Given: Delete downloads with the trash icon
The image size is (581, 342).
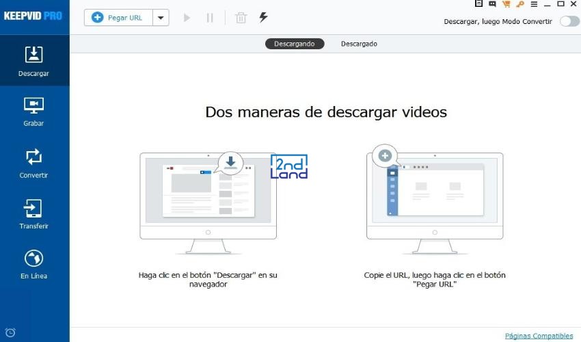Looking at the screenshot, I should click(x=241, y=17).
